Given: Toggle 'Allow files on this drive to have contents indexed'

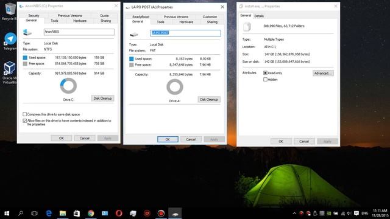Looking at the screenshot, I should coord(24,120).
